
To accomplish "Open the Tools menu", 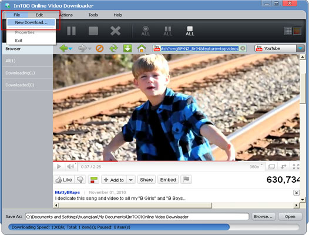I will click(93, 15).
